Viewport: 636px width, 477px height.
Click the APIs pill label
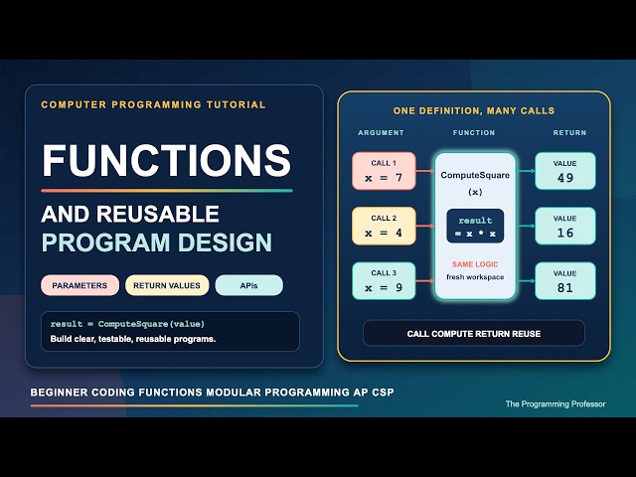pyautogui.click(x=248, y=285)
